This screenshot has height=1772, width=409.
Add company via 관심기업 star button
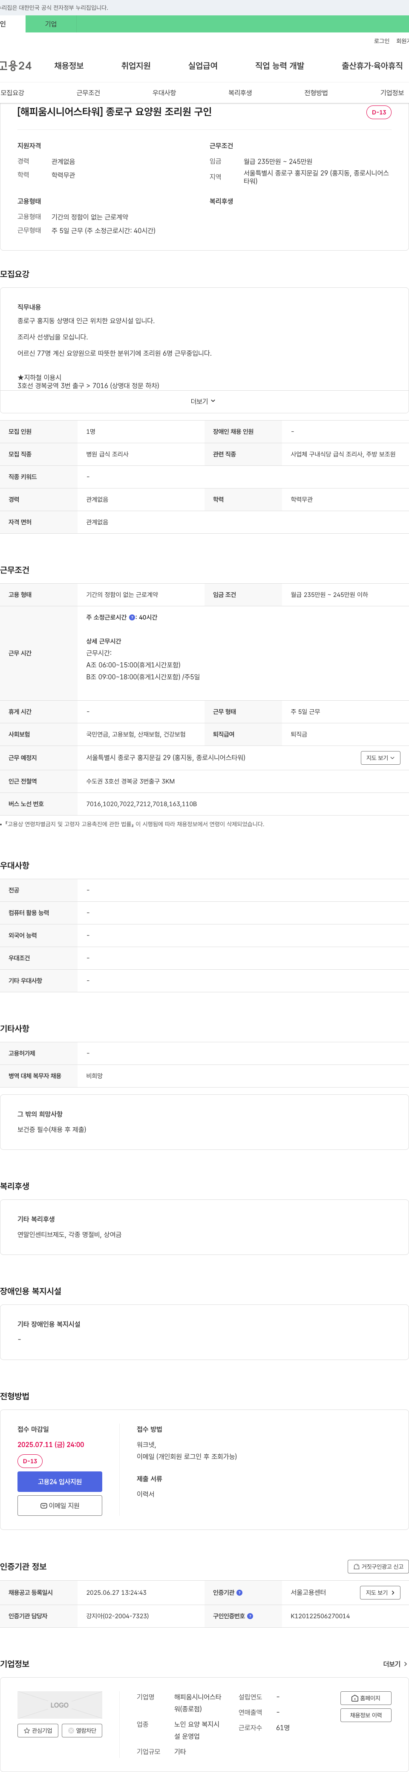(38, 1730)
